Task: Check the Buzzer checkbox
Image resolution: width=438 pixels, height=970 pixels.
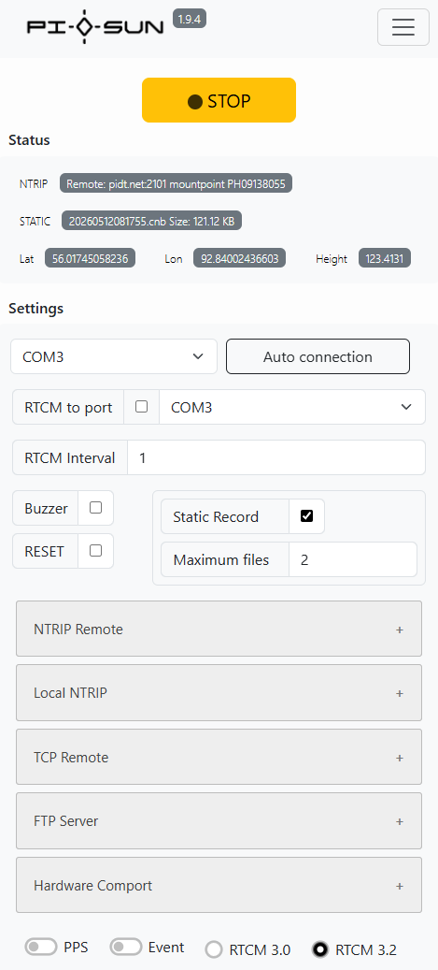Action: coord(96,507)
